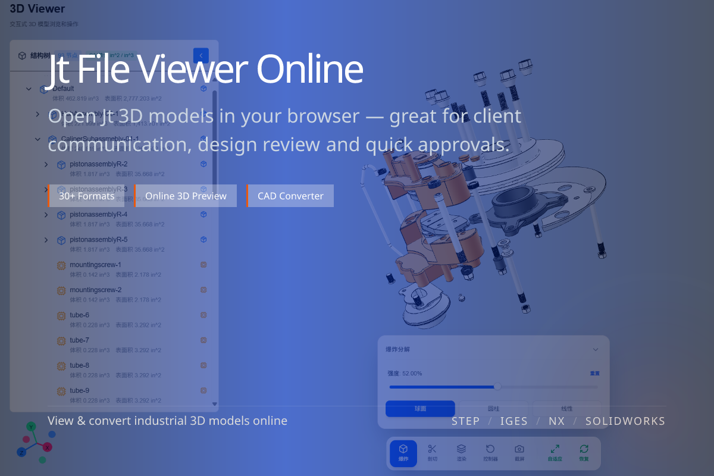Select the pistonassemblyR-4 label
Viewport: 714px width, 476px height.
click(98, 214)
